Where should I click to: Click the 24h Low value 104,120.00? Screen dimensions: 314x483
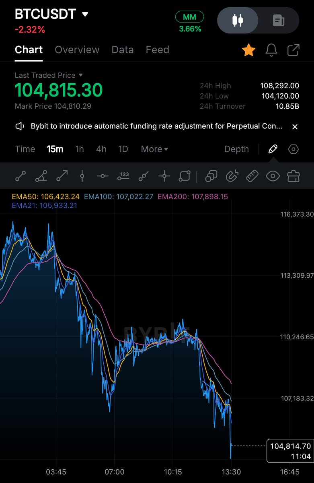(x=279, y=96)
